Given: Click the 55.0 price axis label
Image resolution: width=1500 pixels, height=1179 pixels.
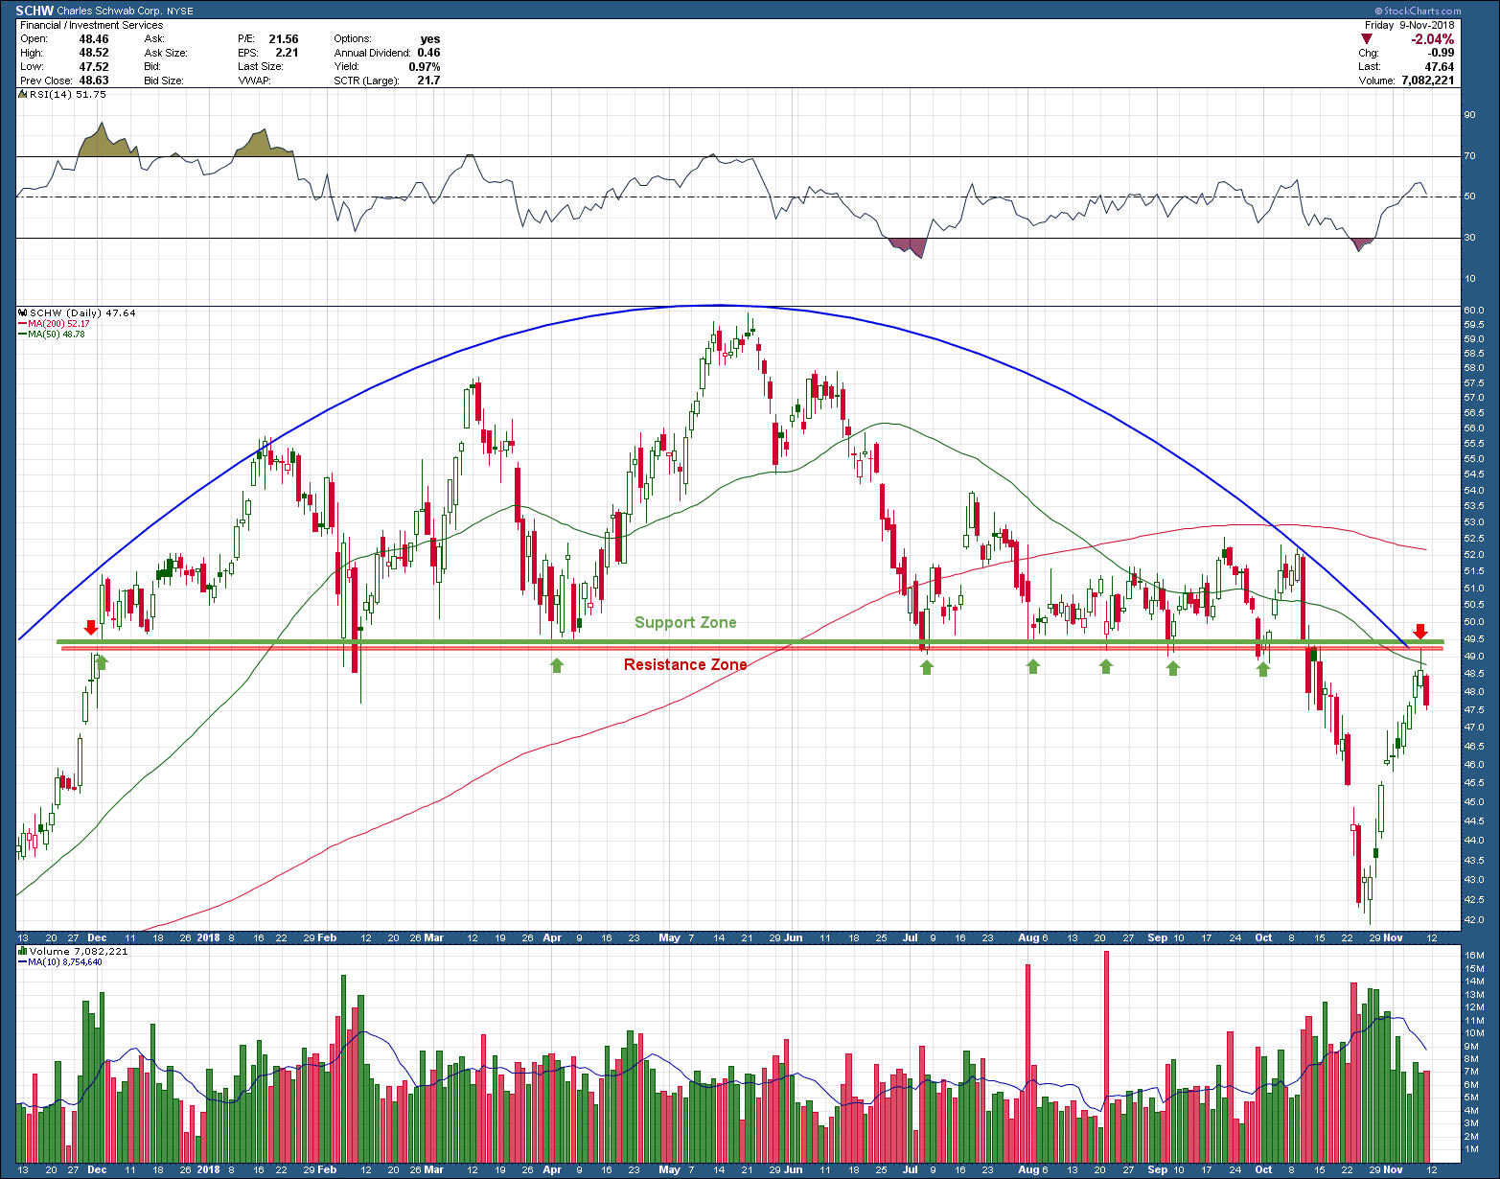Looking at the screenshot, I should [1473, 459].
